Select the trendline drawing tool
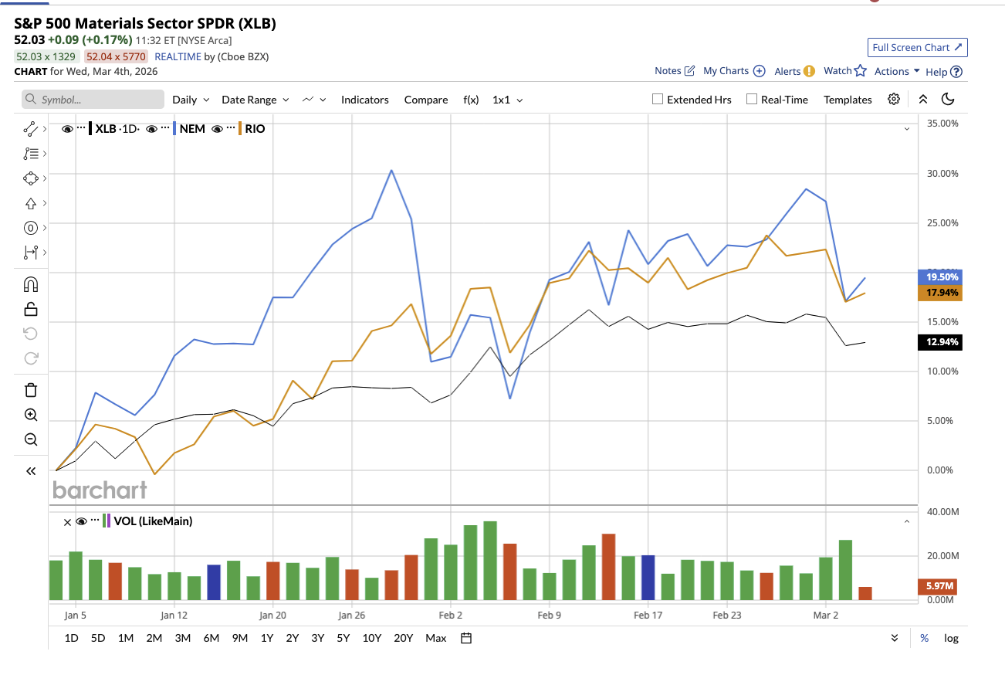The image size is (1005, 675). point(30,129)
